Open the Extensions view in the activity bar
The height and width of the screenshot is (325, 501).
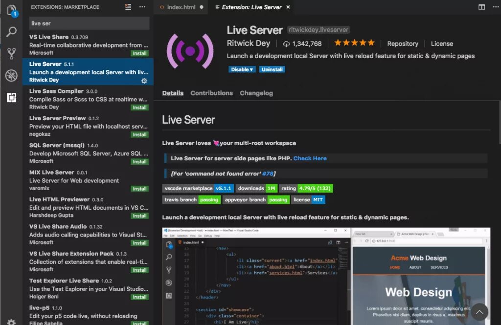[x=12, y=97]
